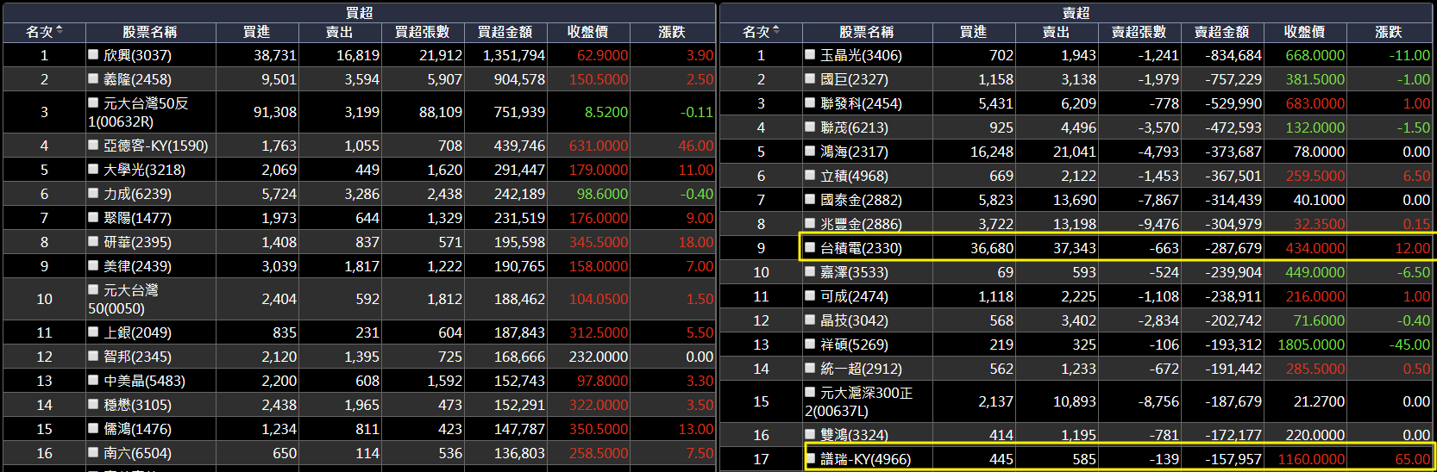The image size is (1437, 472).
Task: Open stock 上銀(2049)
Action: [137, 332]
